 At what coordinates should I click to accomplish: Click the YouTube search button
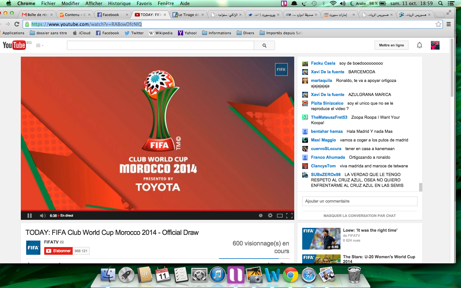pos(264,45)
